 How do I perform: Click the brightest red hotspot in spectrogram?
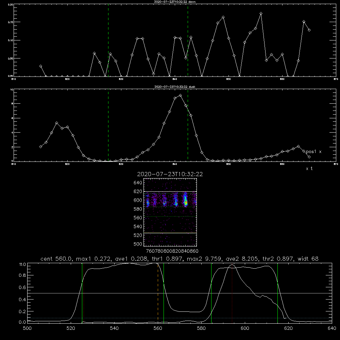(186, 203)
